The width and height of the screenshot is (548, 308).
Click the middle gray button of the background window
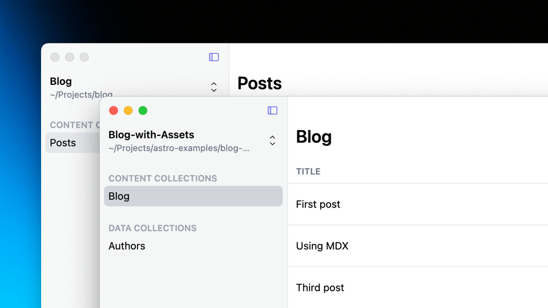click(70, 57)
